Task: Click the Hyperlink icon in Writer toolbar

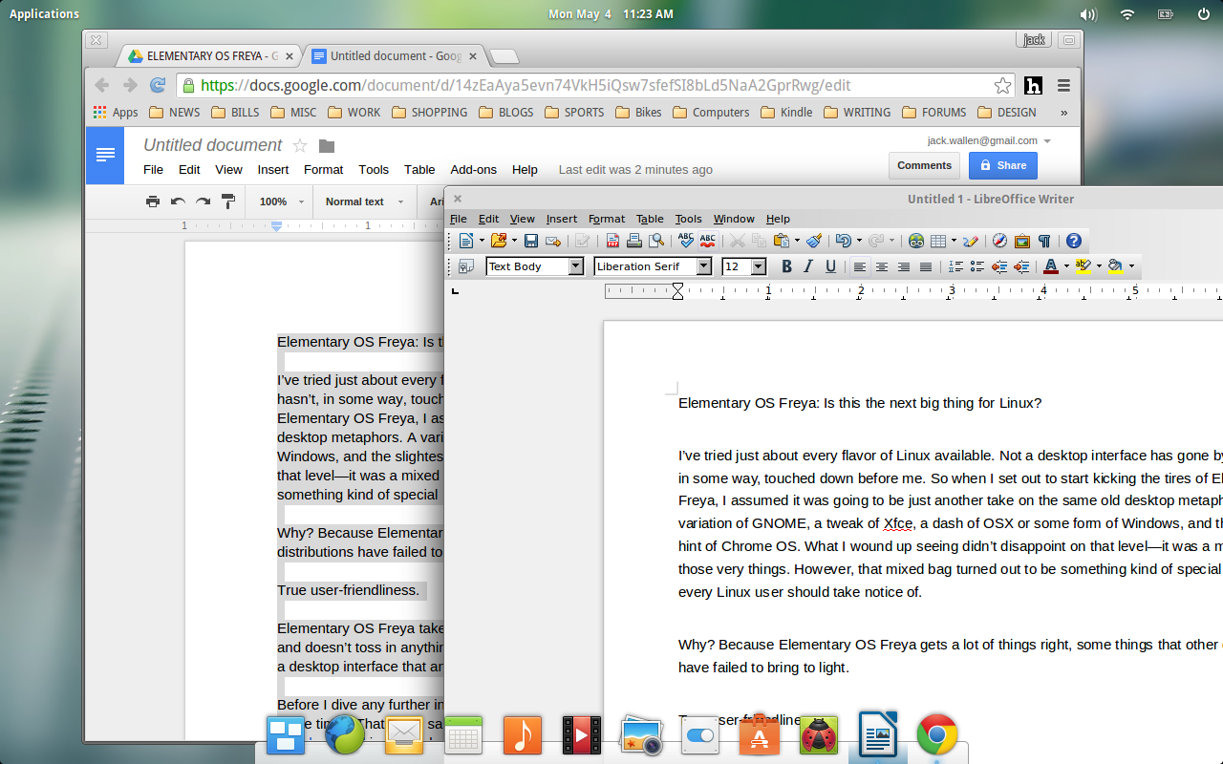Action: pyautogui.click(x=915, y=241)
